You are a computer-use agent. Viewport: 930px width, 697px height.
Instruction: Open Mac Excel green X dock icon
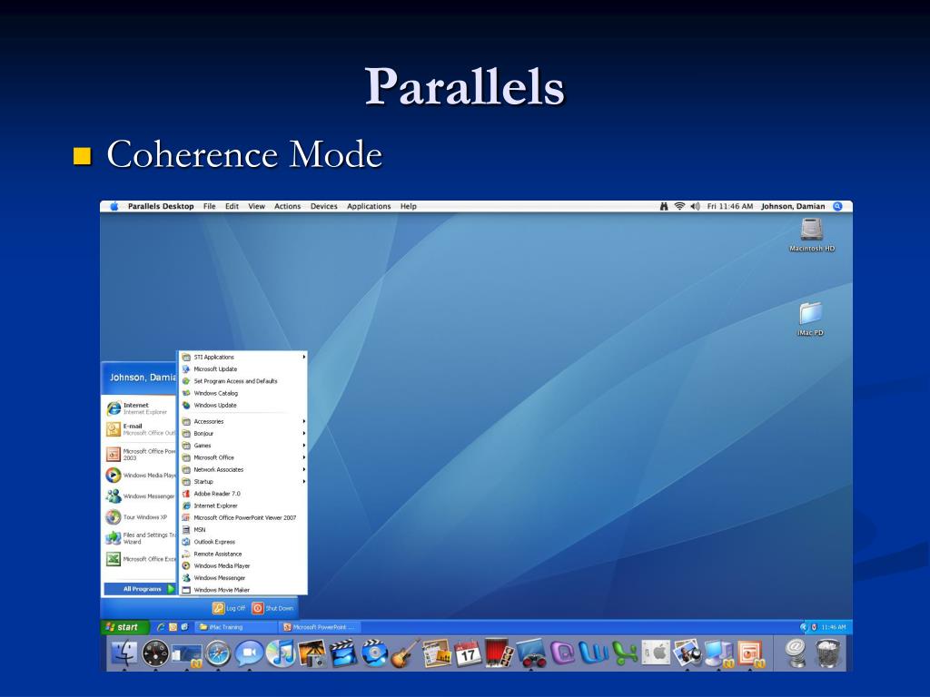click(x=625, y=653)
